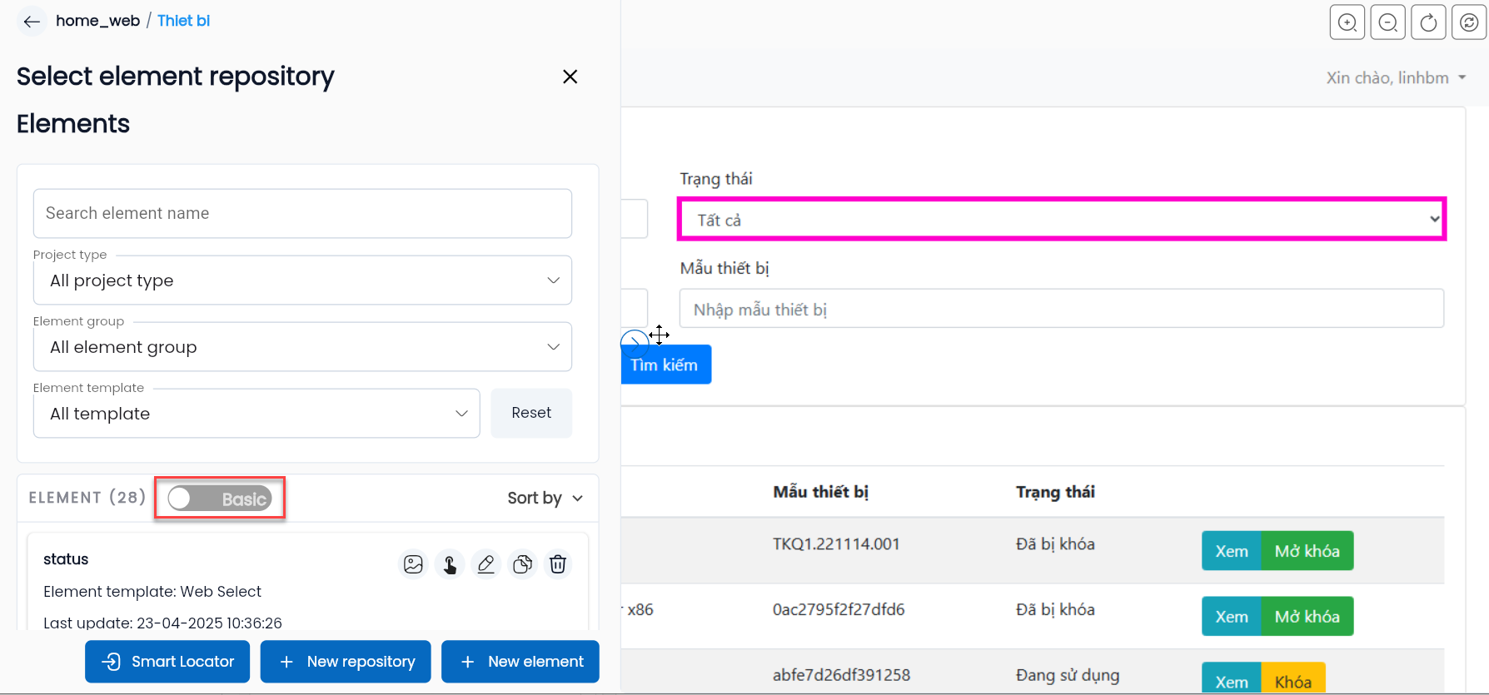
Task: View the status element's image
Action: [413, 564]
